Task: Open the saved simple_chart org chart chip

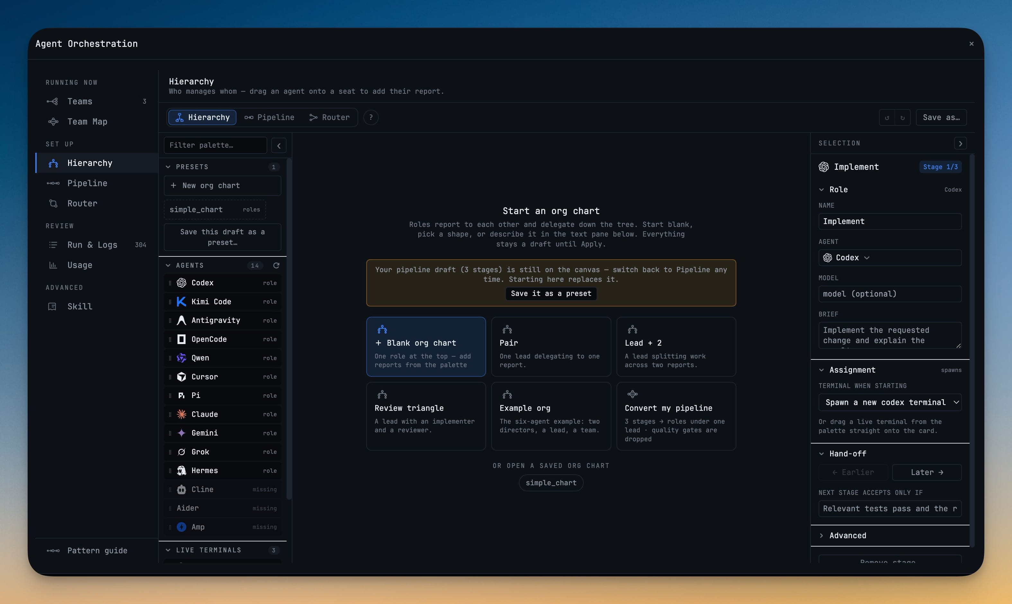Action: (551, 483)
